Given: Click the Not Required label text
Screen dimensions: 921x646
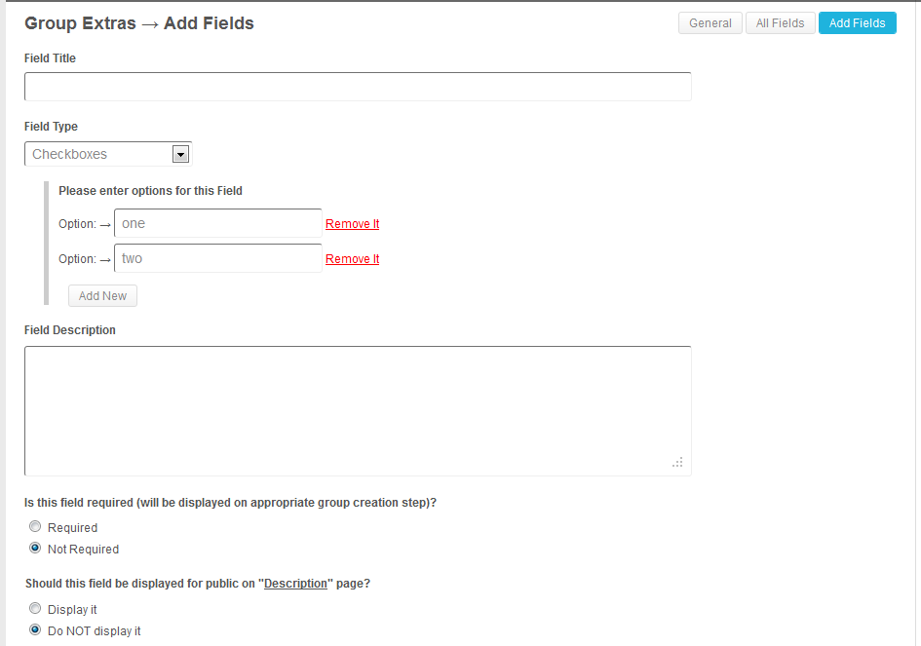Looking at the screenshot, I should click(x=83, y=550).
